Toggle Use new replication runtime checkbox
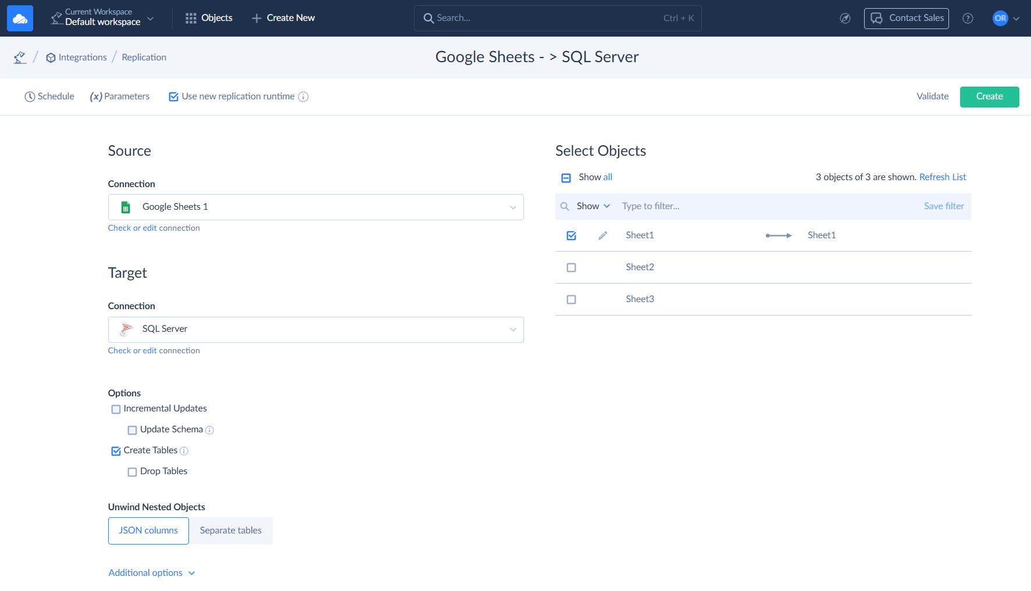 [x=173, y=96]
